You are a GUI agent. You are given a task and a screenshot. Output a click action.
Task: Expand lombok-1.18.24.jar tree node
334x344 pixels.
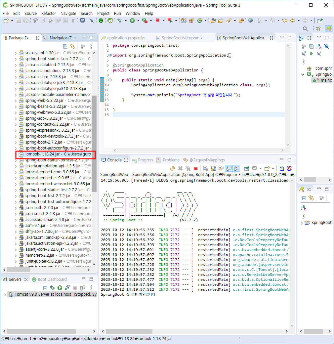16,154
